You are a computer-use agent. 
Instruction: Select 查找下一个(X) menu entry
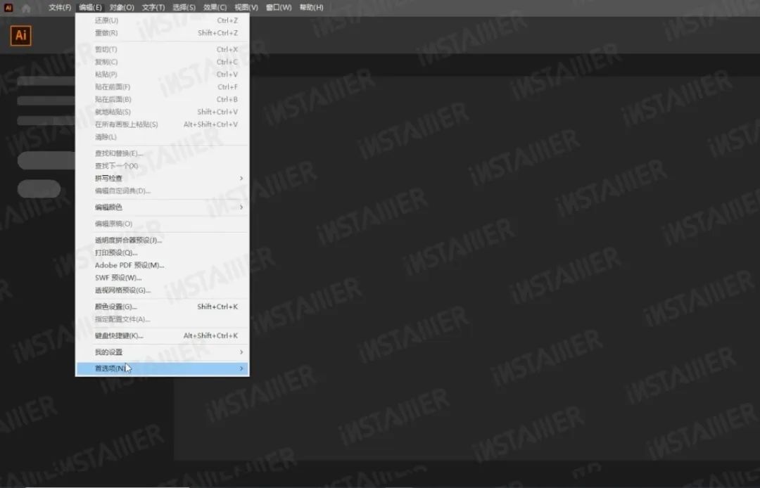tap(163, 166)
